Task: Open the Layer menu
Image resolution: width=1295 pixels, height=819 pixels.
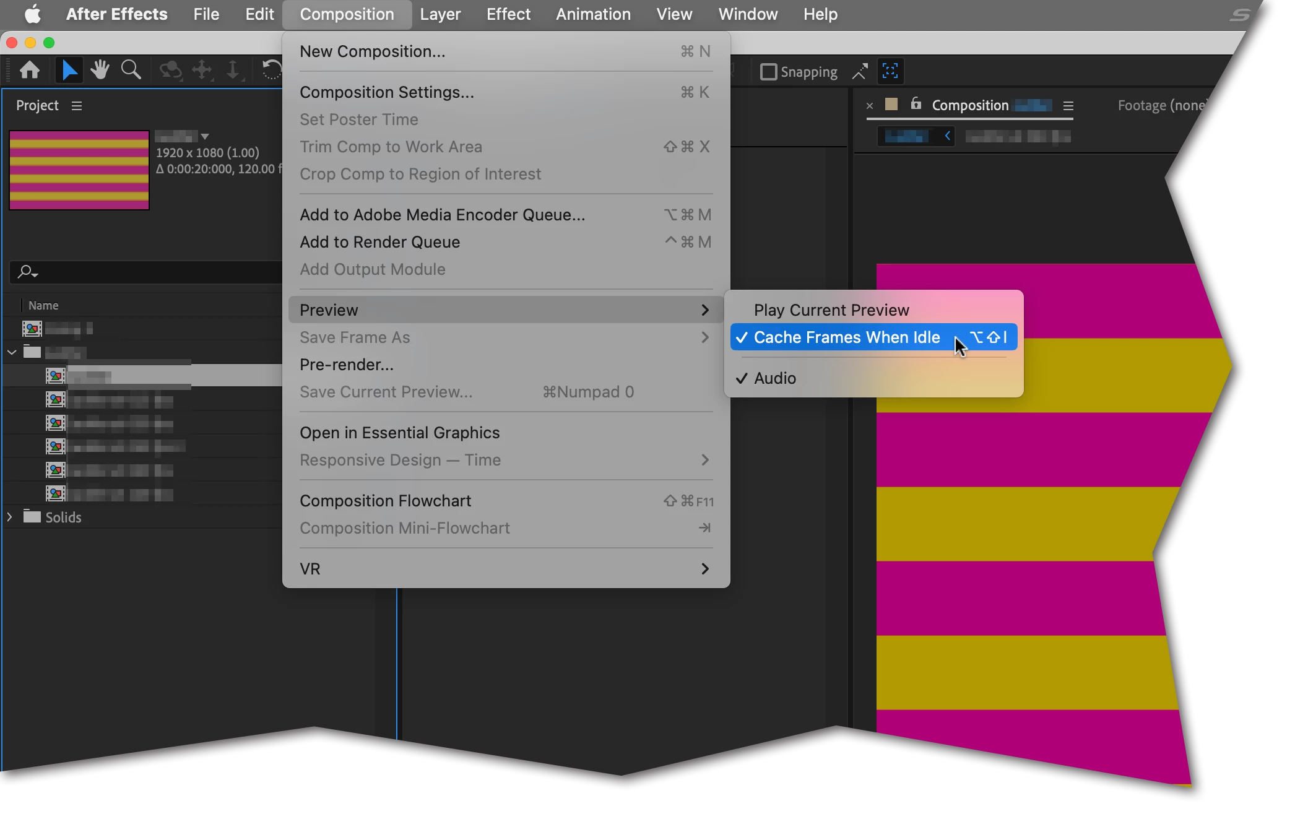Action: click(x=440, y=14)
